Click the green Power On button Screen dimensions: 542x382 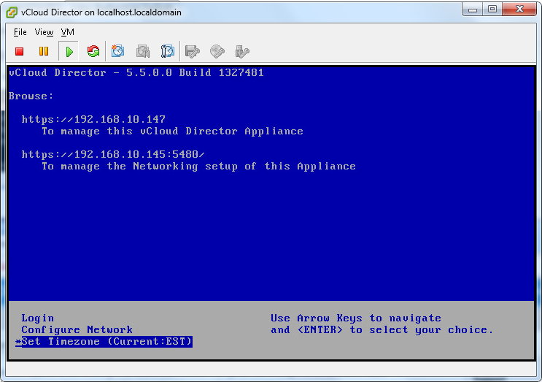click(x=69, y=51)
